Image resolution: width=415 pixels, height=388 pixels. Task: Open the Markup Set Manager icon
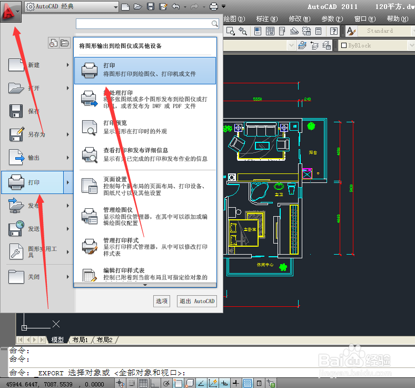[x=307, y=31]
